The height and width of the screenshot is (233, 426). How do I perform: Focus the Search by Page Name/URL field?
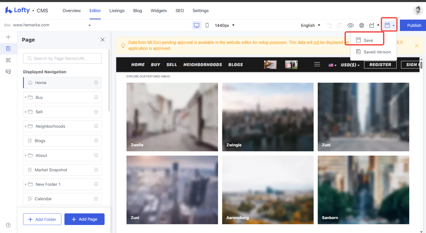click(x=62, y=58)
